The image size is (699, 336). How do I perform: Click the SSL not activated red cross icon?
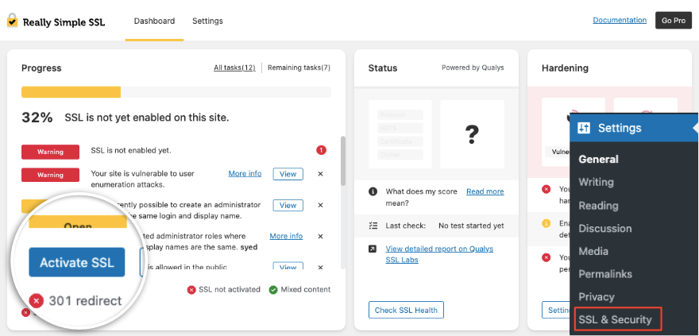coord(191,290)
